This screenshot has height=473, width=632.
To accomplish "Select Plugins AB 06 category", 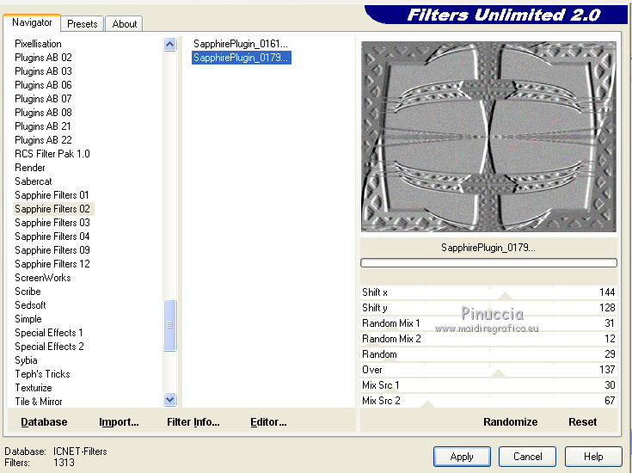I will (43, 84).
